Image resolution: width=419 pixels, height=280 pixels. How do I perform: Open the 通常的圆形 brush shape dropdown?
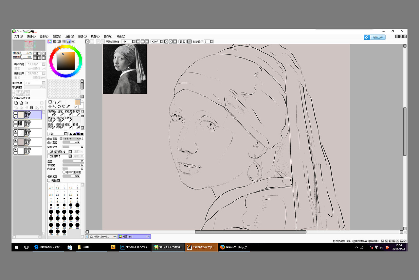[x=70, y=152]
